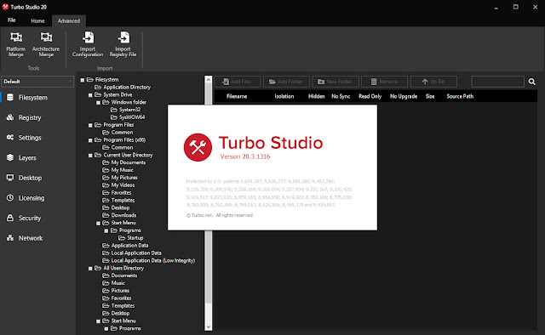The image size is (545, 335).
Task: Collapse the Program Files (x86) node
Action: 90,140
